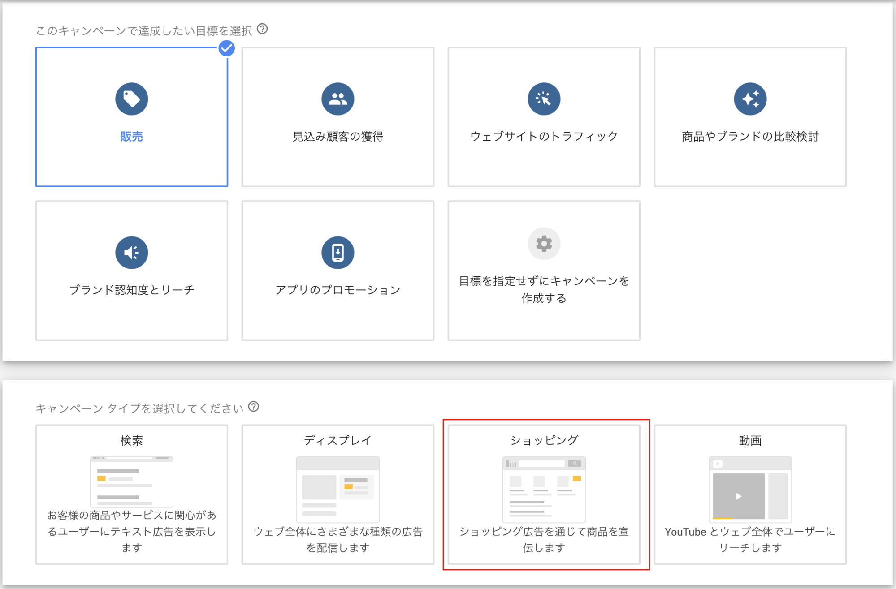Click the sparkle icon on 商品やブランドの比較検討
This screenshot has height=589, width=896.
[750, 99]
